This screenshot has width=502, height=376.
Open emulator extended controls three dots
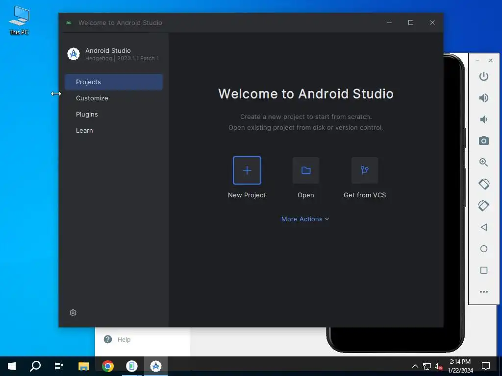click(484, 292)
